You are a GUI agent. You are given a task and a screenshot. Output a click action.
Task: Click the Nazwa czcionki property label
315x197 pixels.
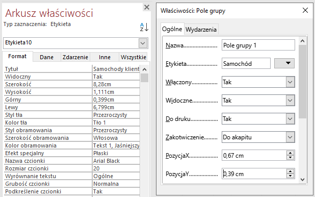tap(25, 161)
